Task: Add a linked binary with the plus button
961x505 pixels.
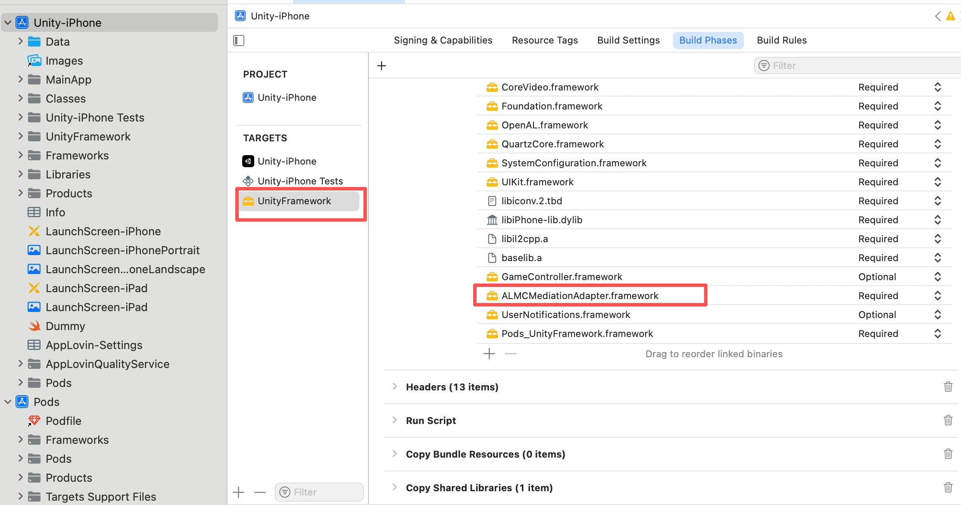Action: 489,354
